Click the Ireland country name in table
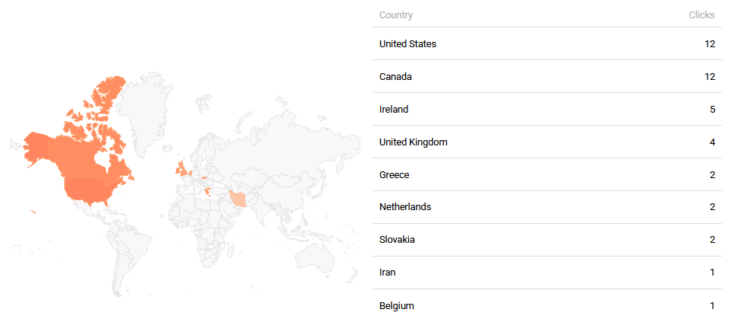 tap(394, 110)
